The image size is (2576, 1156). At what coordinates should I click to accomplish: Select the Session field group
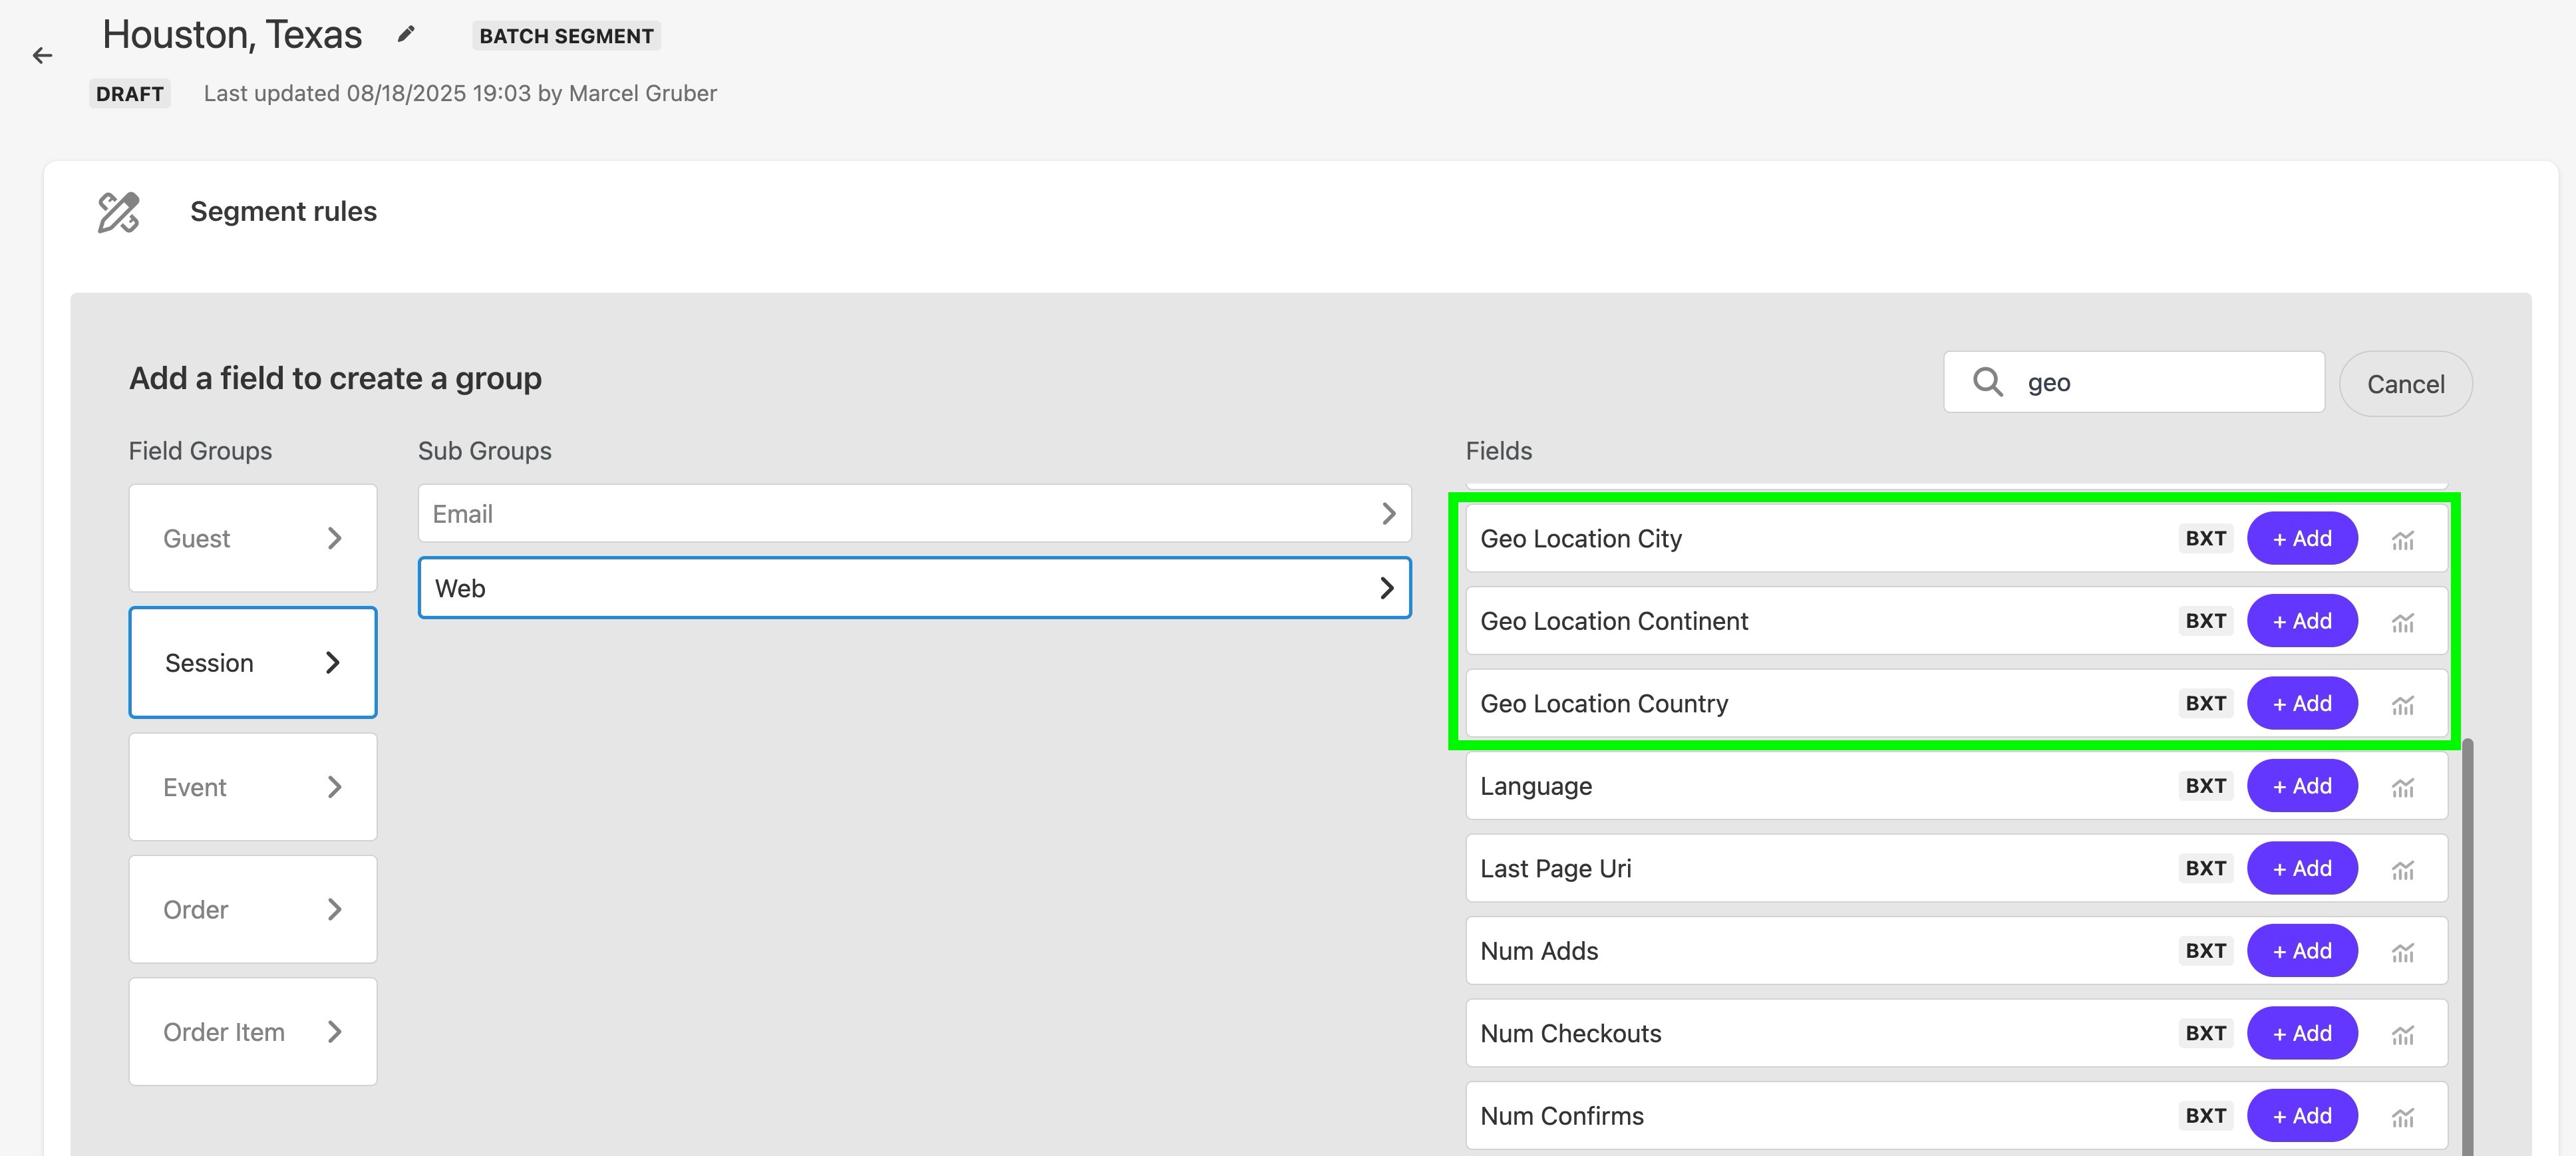tap(252, 663)
